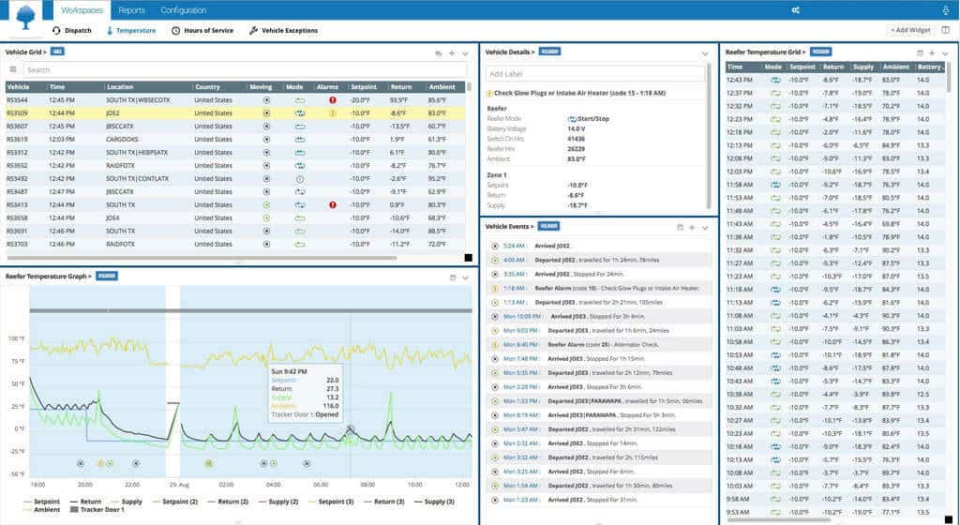
Task: Expand the Vehicle Events chevron menu
Action: [705, 228]
